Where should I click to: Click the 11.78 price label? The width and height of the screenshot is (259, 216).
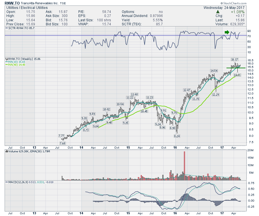click(x=196, y=99)
